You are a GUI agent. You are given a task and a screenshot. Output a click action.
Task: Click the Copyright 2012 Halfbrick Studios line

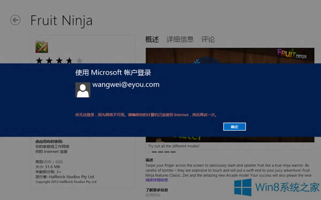click(66, 182)
